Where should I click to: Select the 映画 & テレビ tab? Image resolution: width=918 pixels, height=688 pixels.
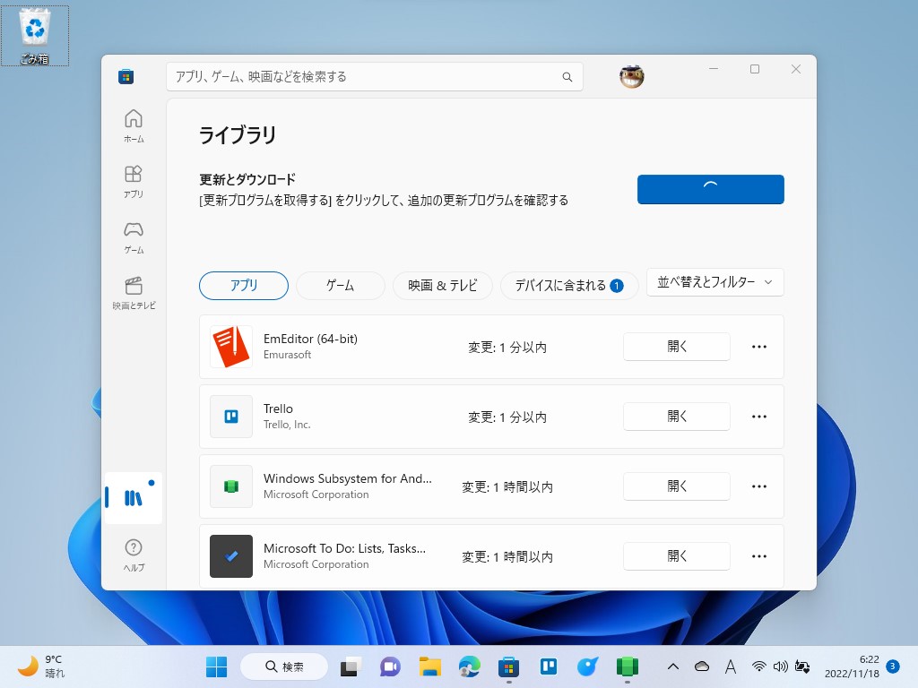point(442,285)
